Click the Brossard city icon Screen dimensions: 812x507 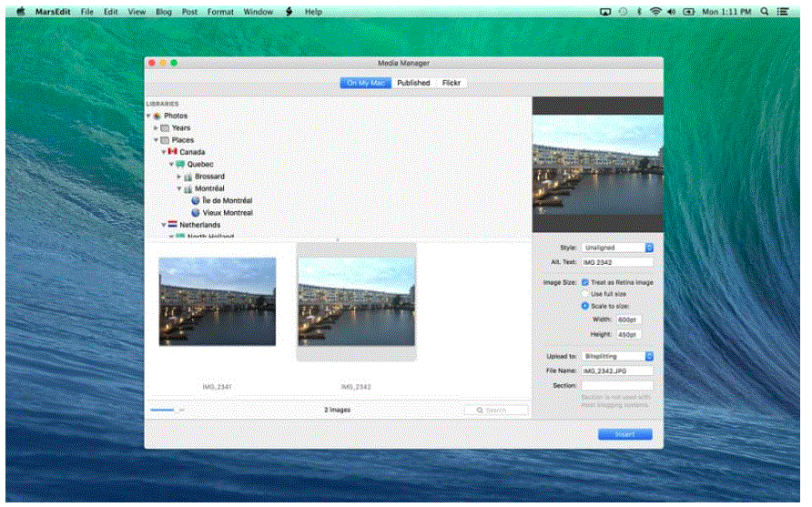188,177
